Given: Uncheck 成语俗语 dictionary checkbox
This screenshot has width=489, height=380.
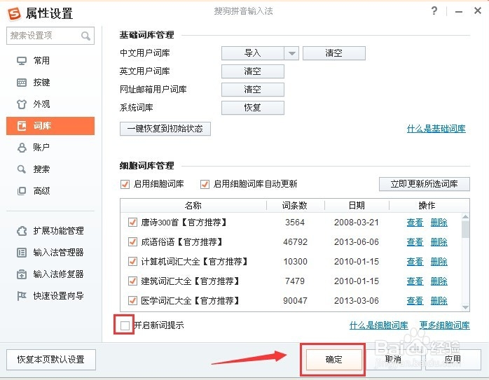Looking at the screenshot, I should (132, 241).
